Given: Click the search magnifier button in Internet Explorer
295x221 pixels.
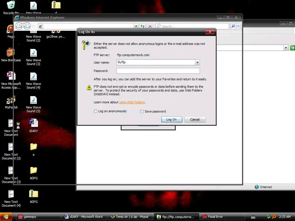Looking at the screenshot, I should tap(233, 26).
